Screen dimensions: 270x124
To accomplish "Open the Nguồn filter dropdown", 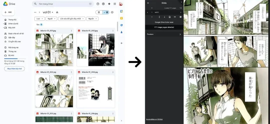I will [92, 18].
